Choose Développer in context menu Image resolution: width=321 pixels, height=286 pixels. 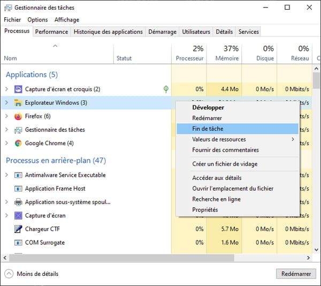(238, 108)
